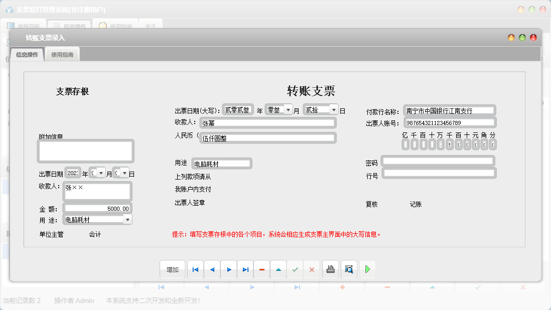Open the print function icon
This screenshot has width=551, height=310.
click(330, 269)
